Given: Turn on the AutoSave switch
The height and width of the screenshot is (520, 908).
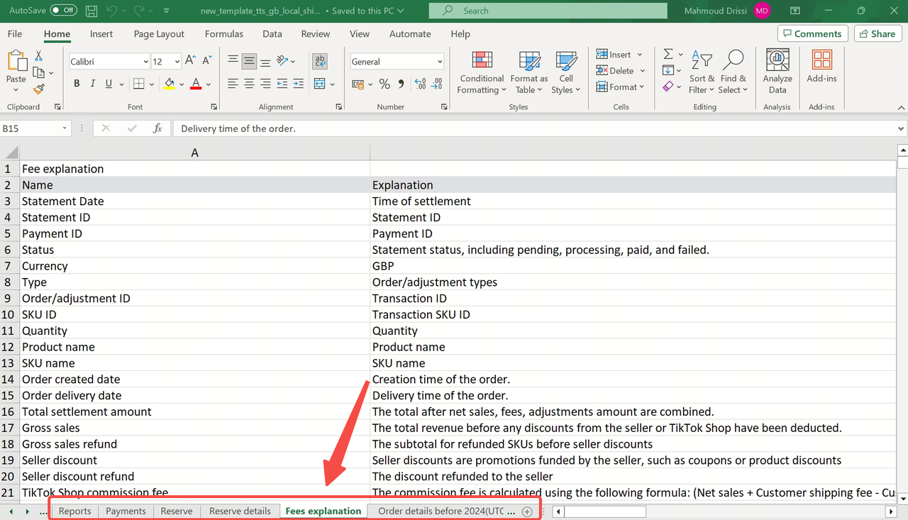Looking at the screenshot, I should pos(64,11).
